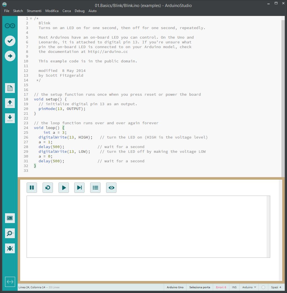Click the double-arrow sidebar toggle icon
This screenshot has width=287, height=293.
10,282
